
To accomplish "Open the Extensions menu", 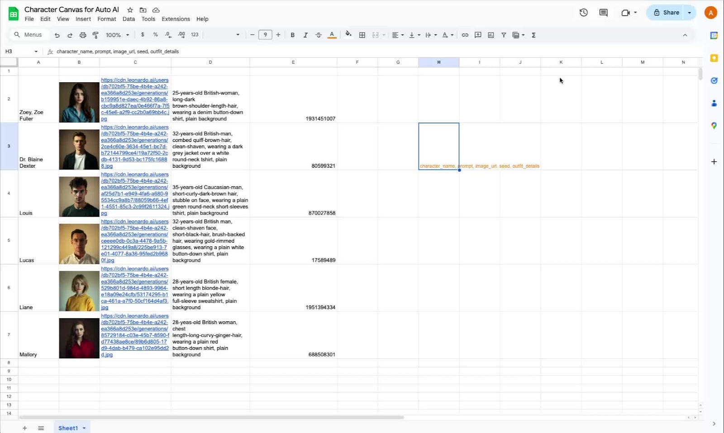I will point(176,19).
